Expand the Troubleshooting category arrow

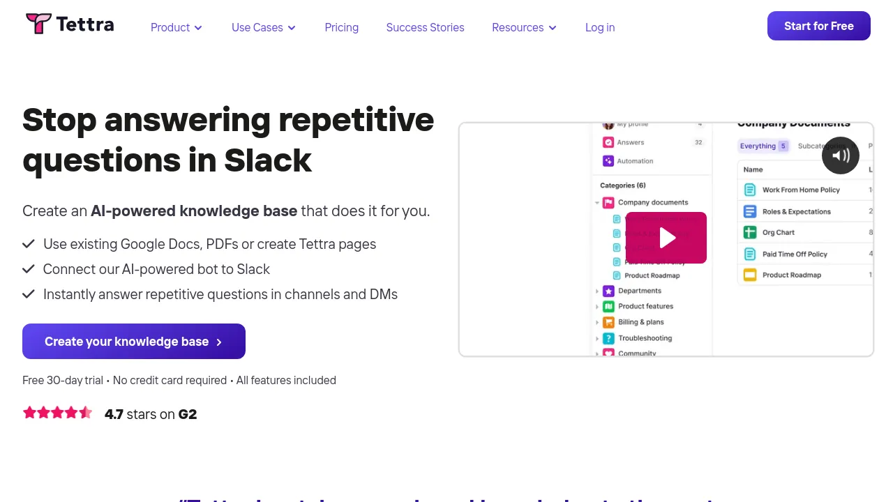(x=597, y=339)
